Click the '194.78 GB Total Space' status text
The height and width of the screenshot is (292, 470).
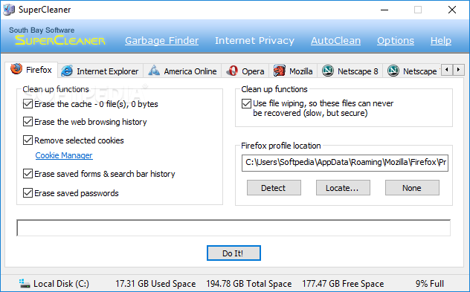click(249, 284)
